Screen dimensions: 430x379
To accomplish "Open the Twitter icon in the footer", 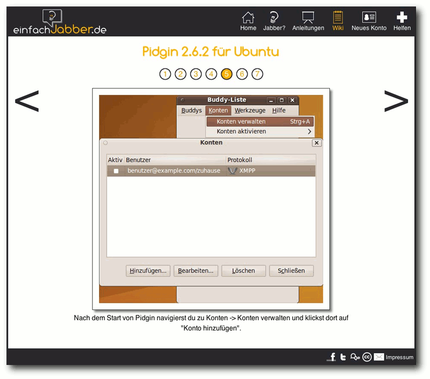I will tap(343, 357).
